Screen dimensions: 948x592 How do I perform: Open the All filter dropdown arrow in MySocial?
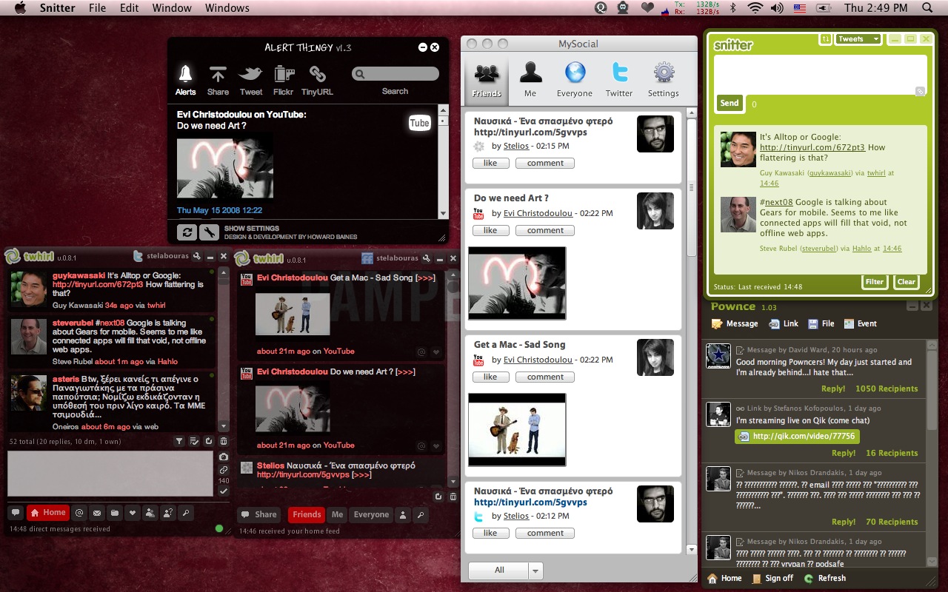pos(537,571)
